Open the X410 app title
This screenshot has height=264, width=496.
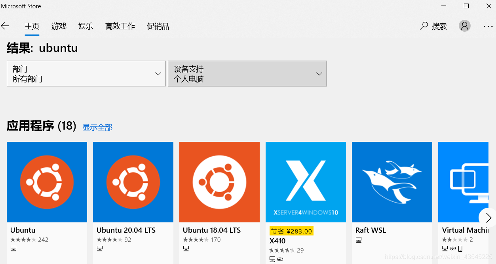(x=277, y=241)
